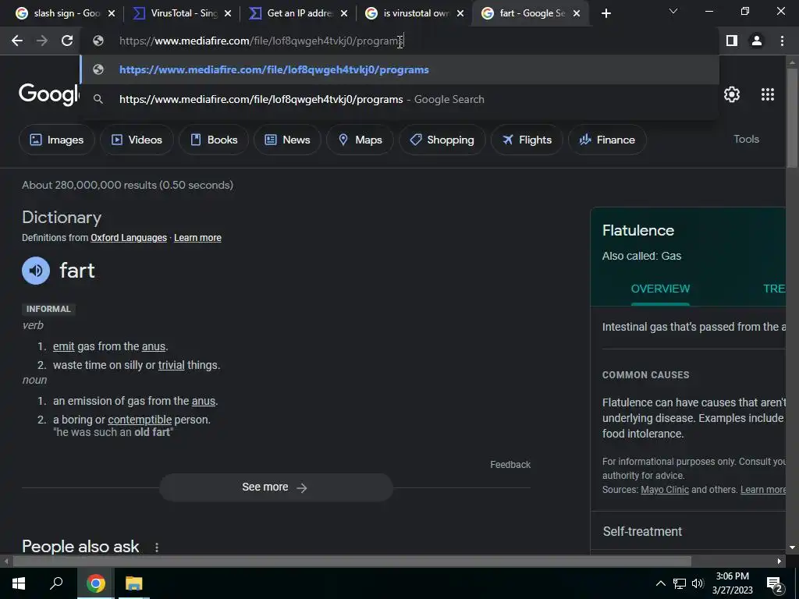Image resolution: width=799 pixels, height=599 pixels.
Task: Filter results by Shopping
Action: (x=442, y=140)
